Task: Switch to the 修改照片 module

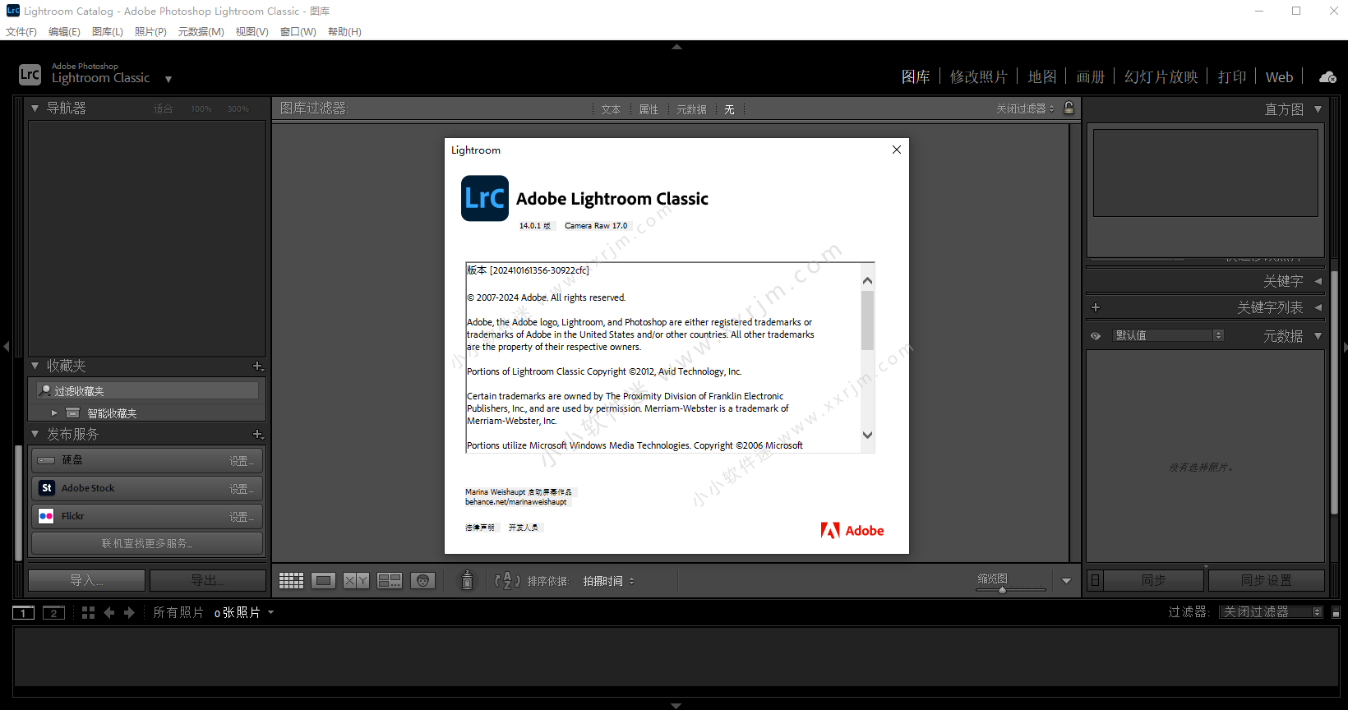Action: [978, 77]
